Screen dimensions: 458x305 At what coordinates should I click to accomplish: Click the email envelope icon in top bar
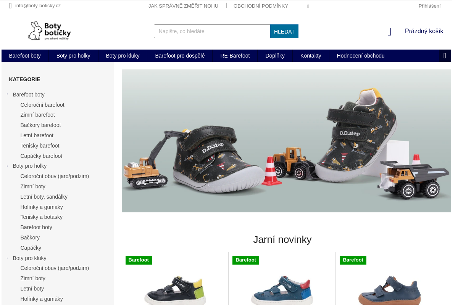[x=10, y=6]
